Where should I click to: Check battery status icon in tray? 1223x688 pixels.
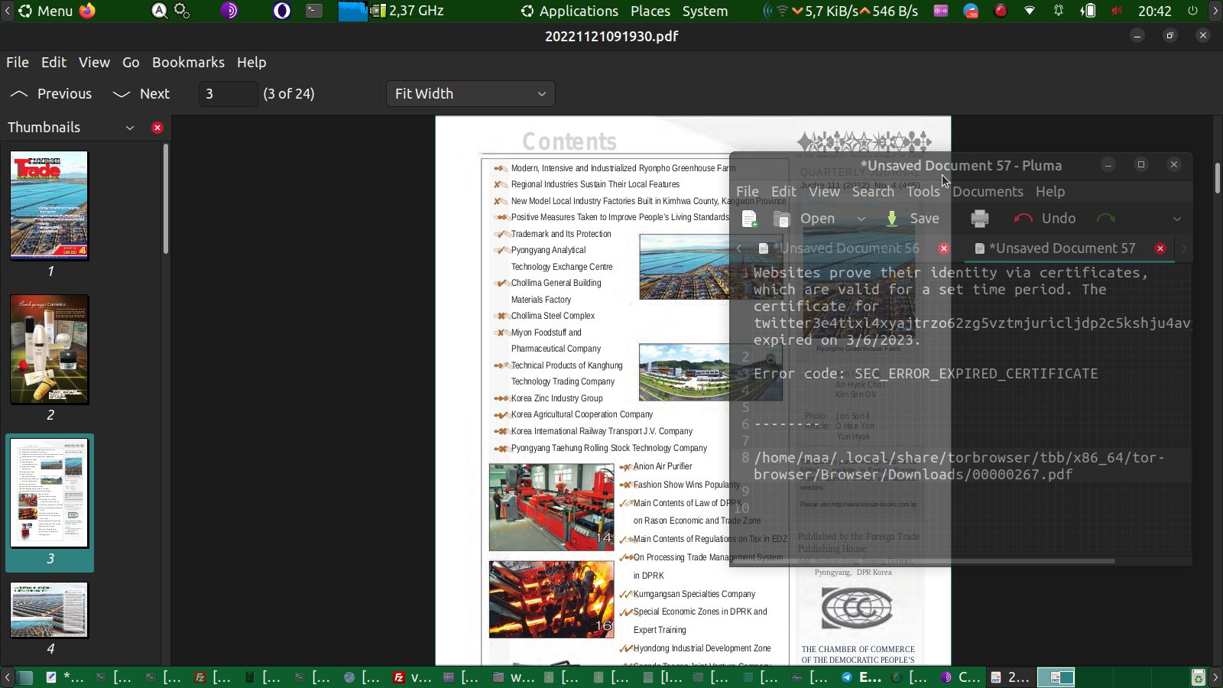tap(1088, 11)
